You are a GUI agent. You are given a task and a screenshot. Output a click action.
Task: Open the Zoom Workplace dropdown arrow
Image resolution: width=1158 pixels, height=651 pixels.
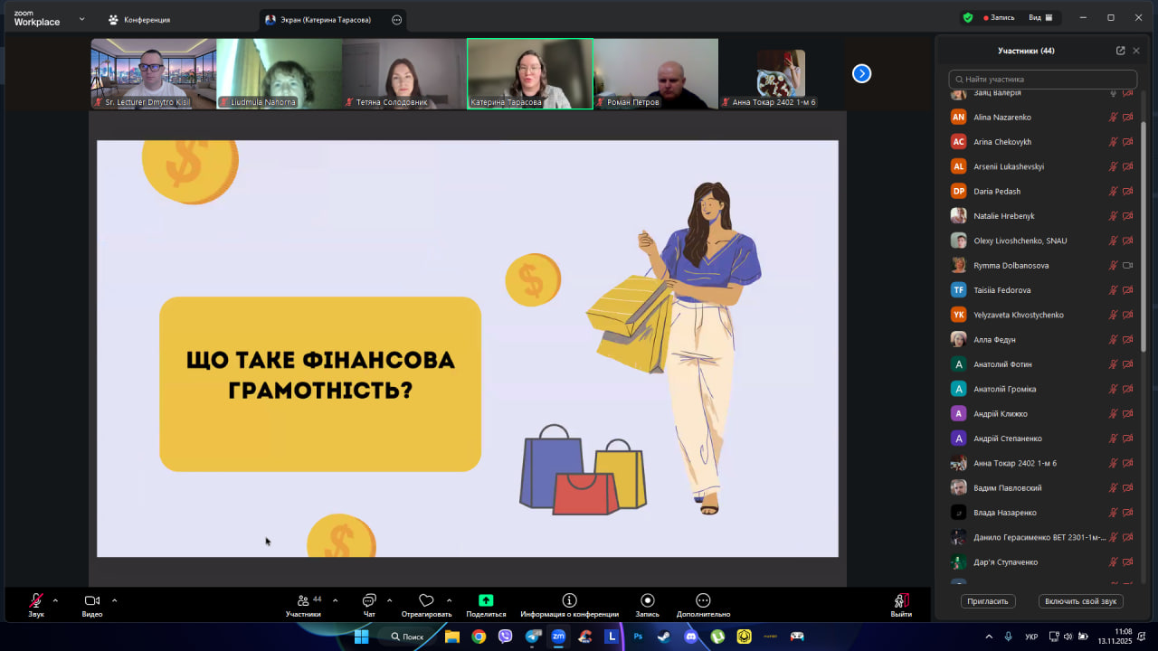click(81, 18)
